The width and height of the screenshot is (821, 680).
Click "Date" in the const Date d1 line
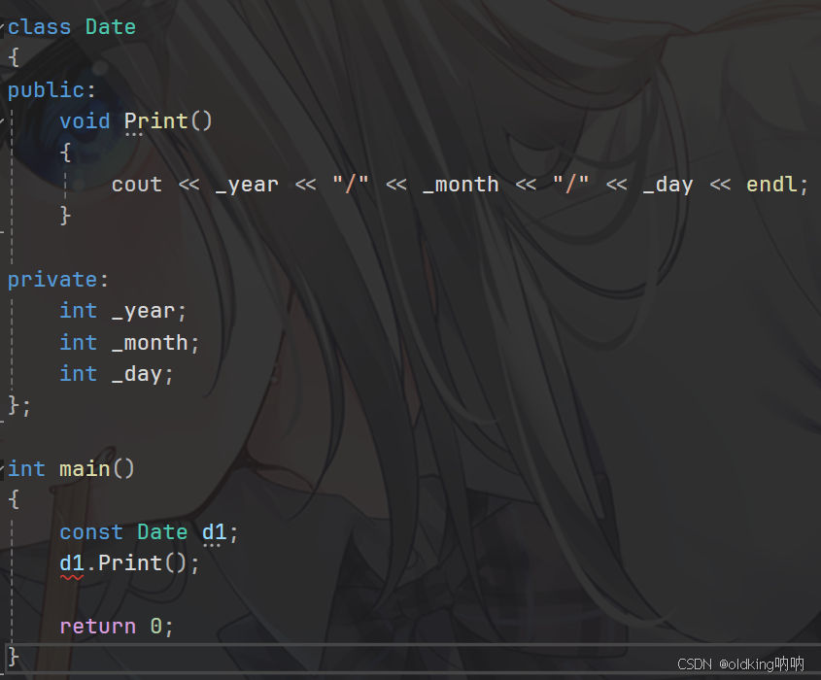162,531
